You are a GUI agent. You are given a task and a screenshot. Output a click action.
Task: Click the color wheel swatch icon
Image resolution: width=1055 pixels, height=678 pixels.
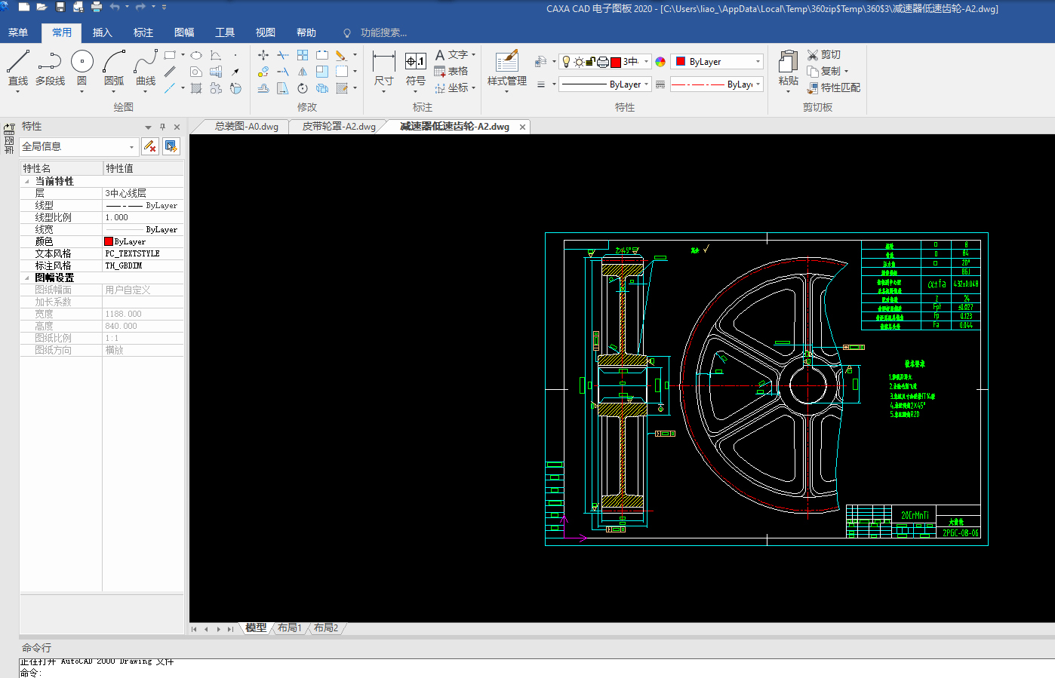pyautogui.click(x=660, y=62)
